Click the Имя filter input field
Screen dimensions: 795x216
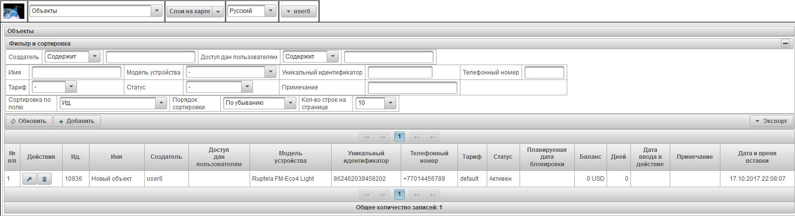point(76,72)
